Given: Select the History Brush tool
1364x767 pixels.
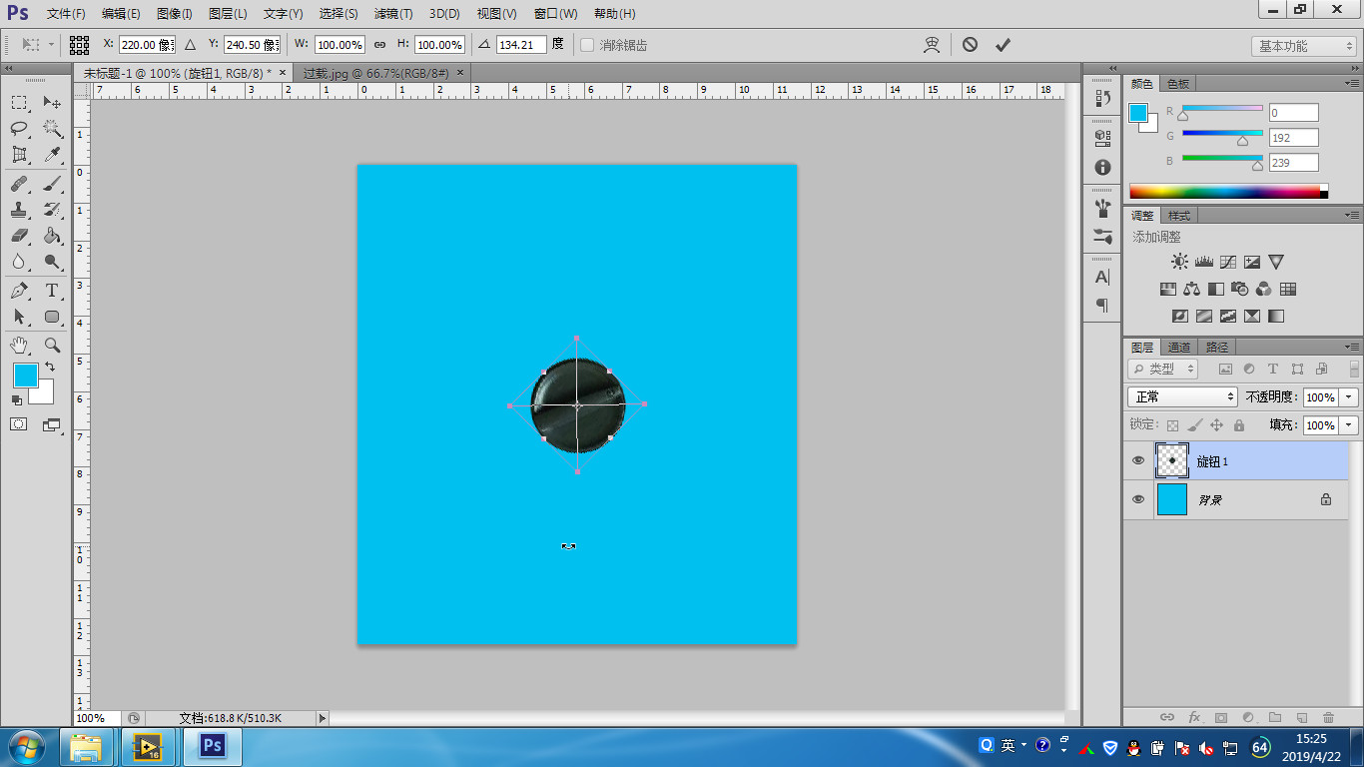Looking at the screenshot, I should [x=52, y=210].
